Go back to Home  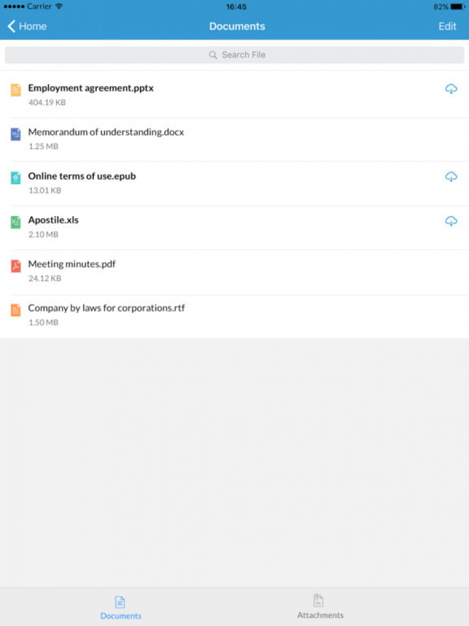(27, 26)
